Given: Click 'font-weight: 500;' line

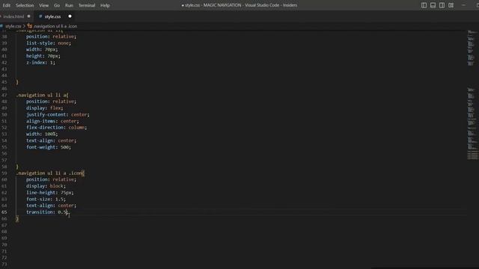Looking at the screenshot, I should click(x=49, y=147).
